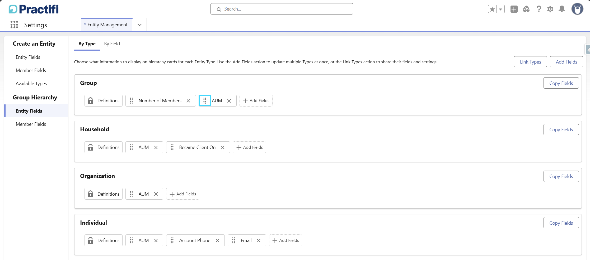Click Copy Fields for Household

561,130
